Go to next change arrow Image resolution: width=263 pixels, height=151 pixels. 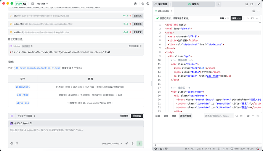pyautogui.click(x=257, y=18)
